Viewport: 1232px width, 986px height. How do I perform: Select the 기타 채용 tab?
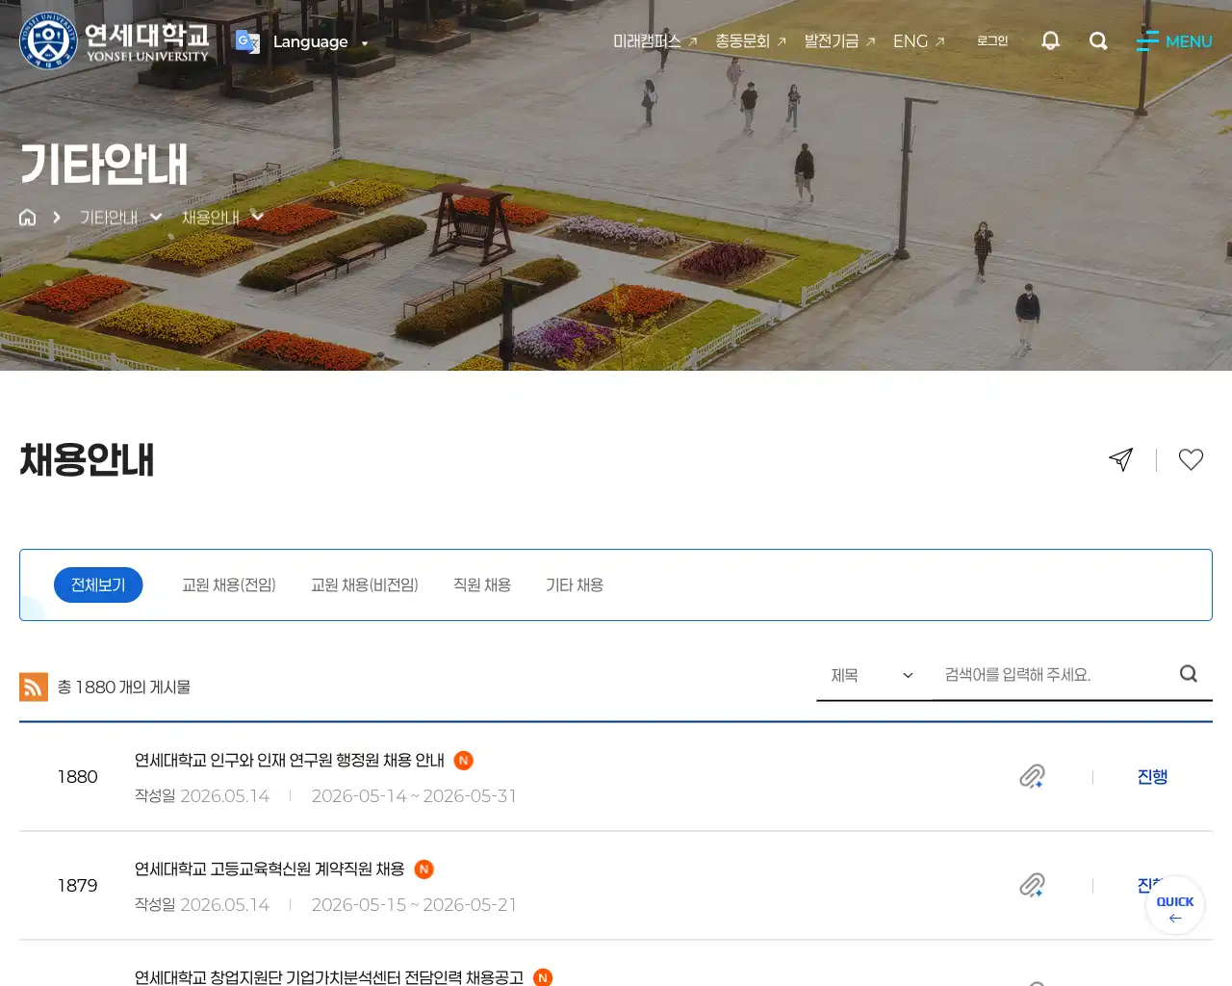tap(575, 585)
